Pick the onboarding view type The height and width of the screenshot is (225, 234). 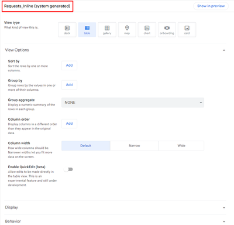pyautogui.click(x=167, y=30)
